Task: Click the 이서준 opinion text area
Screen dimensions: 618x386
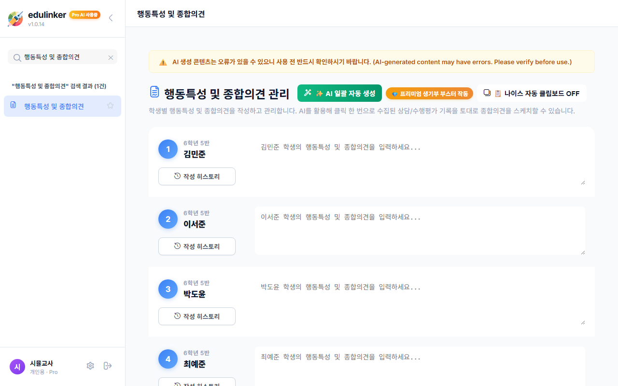Action: (x=420, y=231)
